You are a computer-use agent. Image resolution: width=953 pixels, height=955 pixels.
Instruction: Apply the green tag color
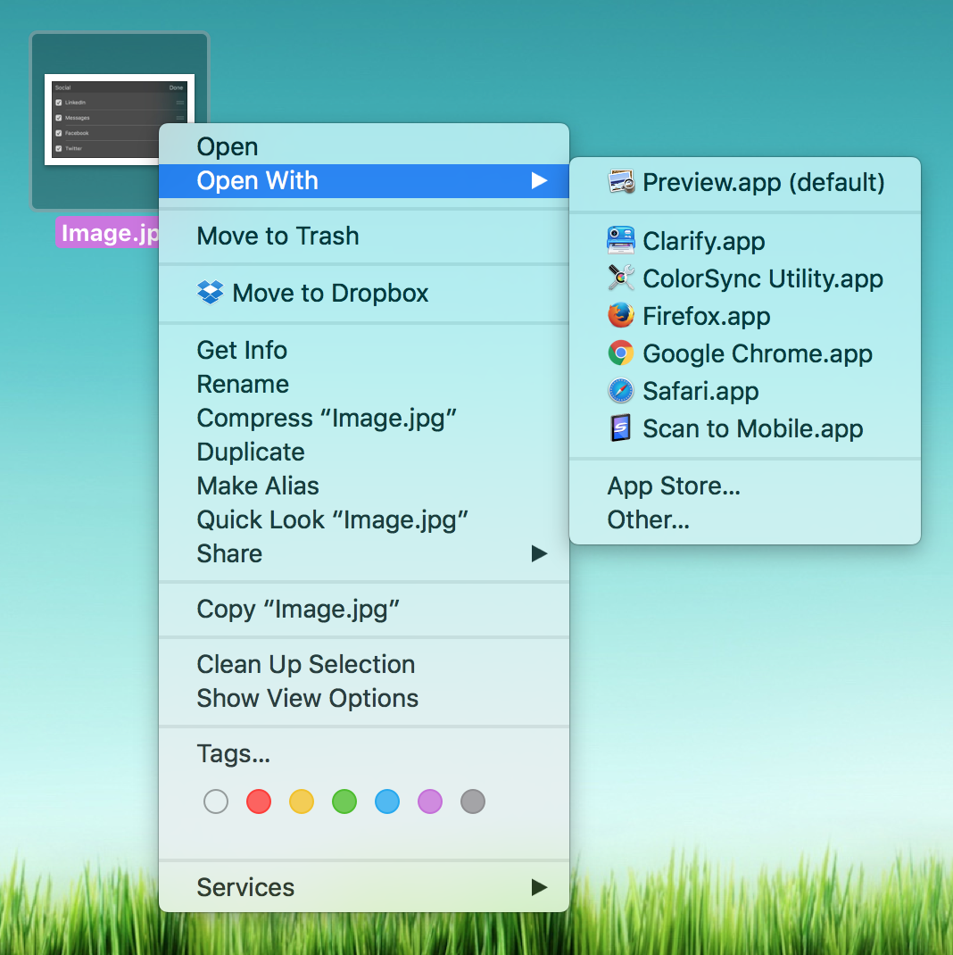344,801
